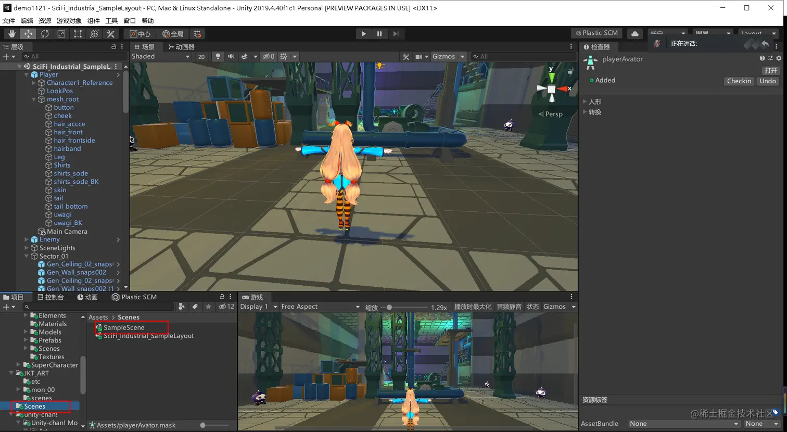The width and height of the screenshot is (787, 432).
Task: Click the Project favorites star icon
Action: 208,307
